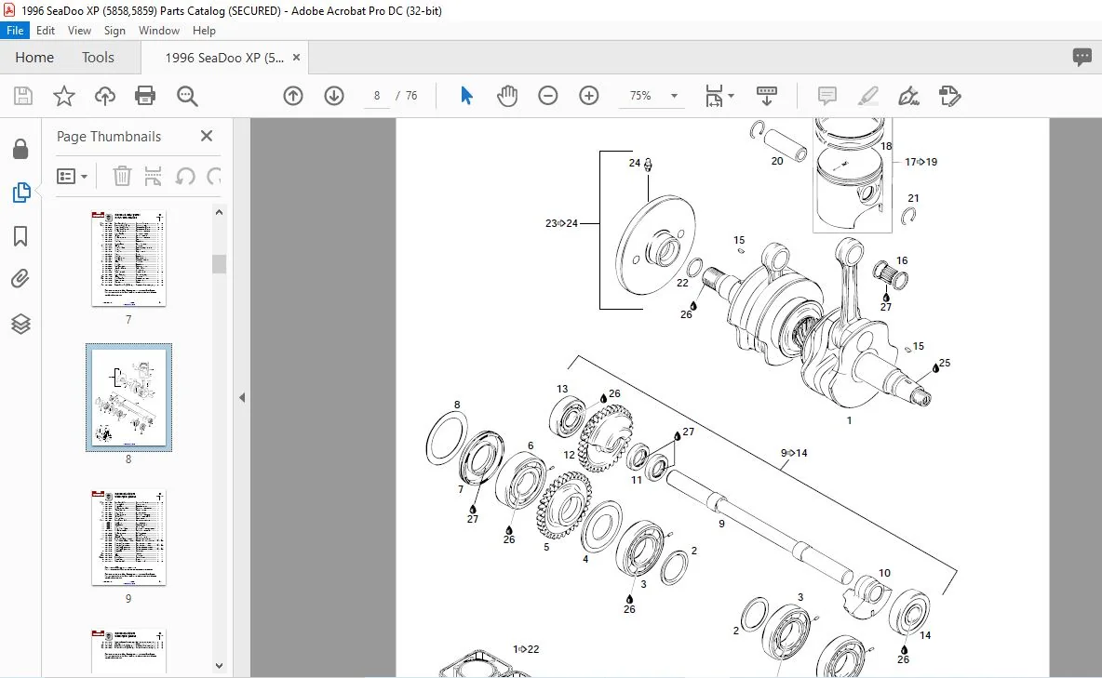1102x678 pixels.
Task: Select page 9 thumbnail
Action: 128,538
